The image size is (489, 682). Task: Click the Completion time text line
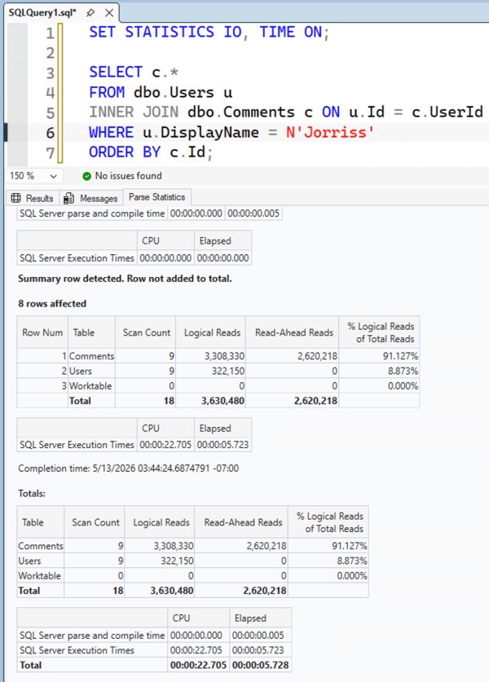[x=128, y=469]
